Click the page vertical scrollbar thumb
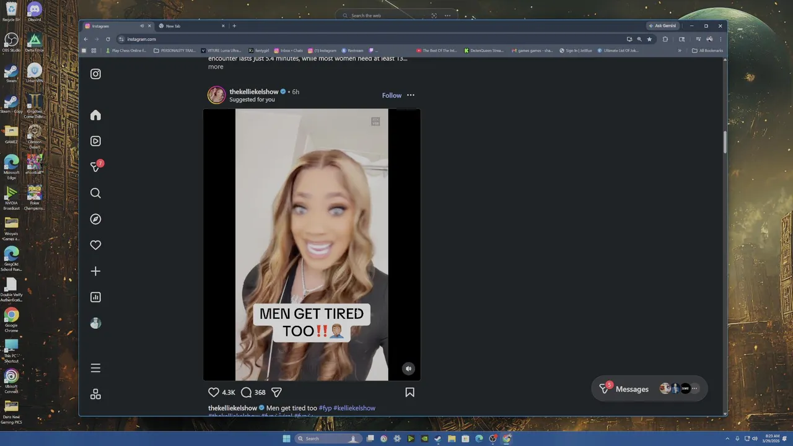Screen dimensions: 793x446 [725, 142]
